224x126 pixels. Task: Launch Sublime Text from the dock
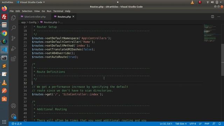tap(4, 66)
